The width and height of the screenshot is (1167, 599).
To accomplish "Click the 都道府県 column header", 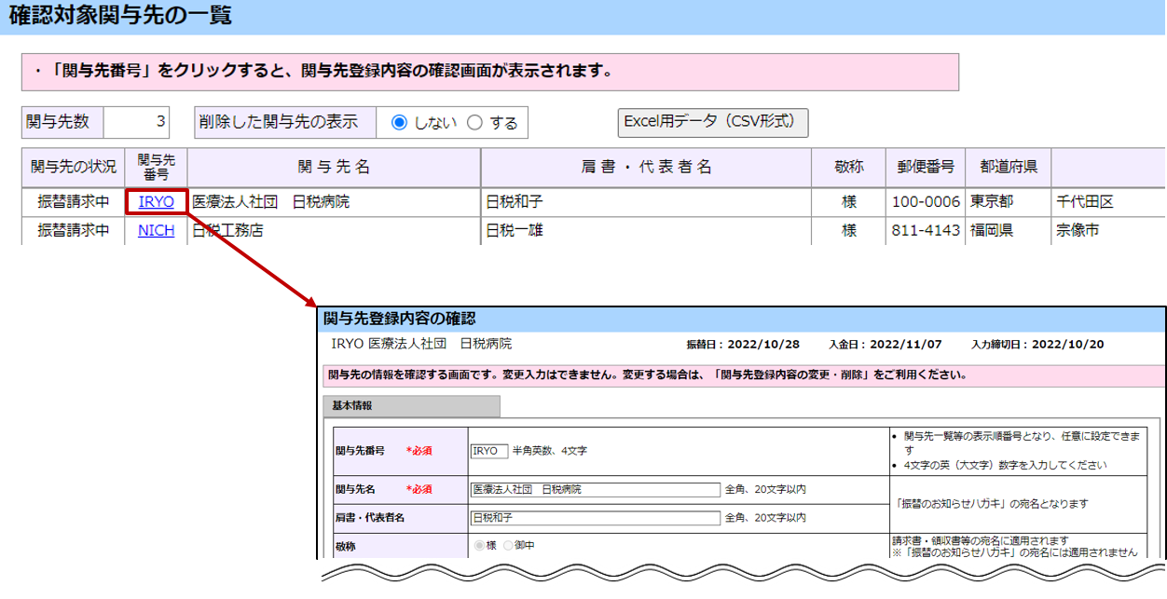I will pos(1008,167).
